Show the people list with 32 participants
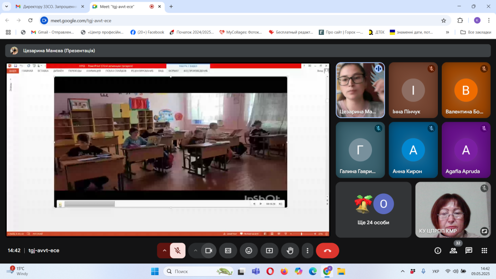Screen dimensions: 496x279 coord(453,250)
